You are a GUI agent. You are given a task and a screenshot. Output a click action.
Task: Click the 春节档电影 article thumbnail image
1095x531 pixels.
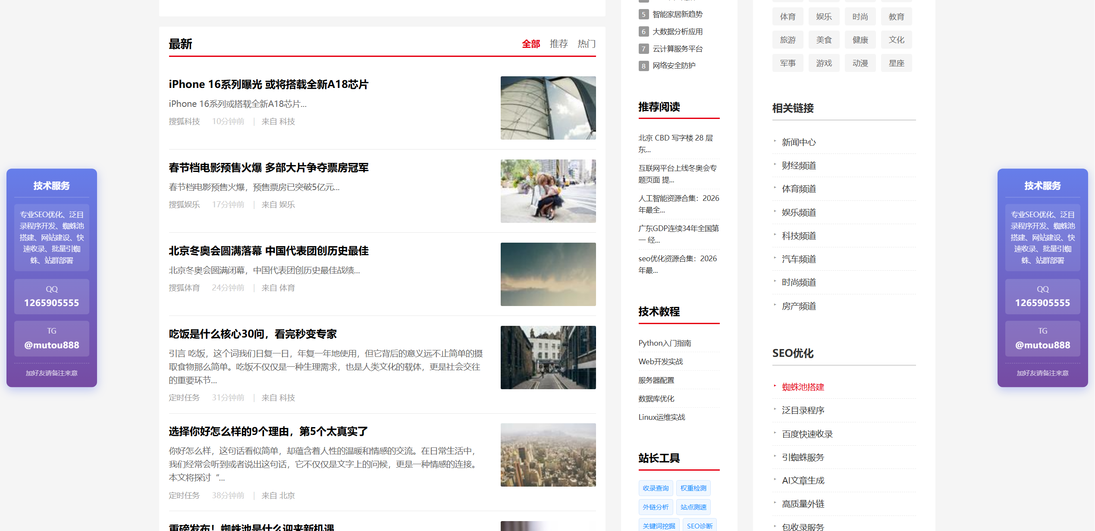point(548,191)
